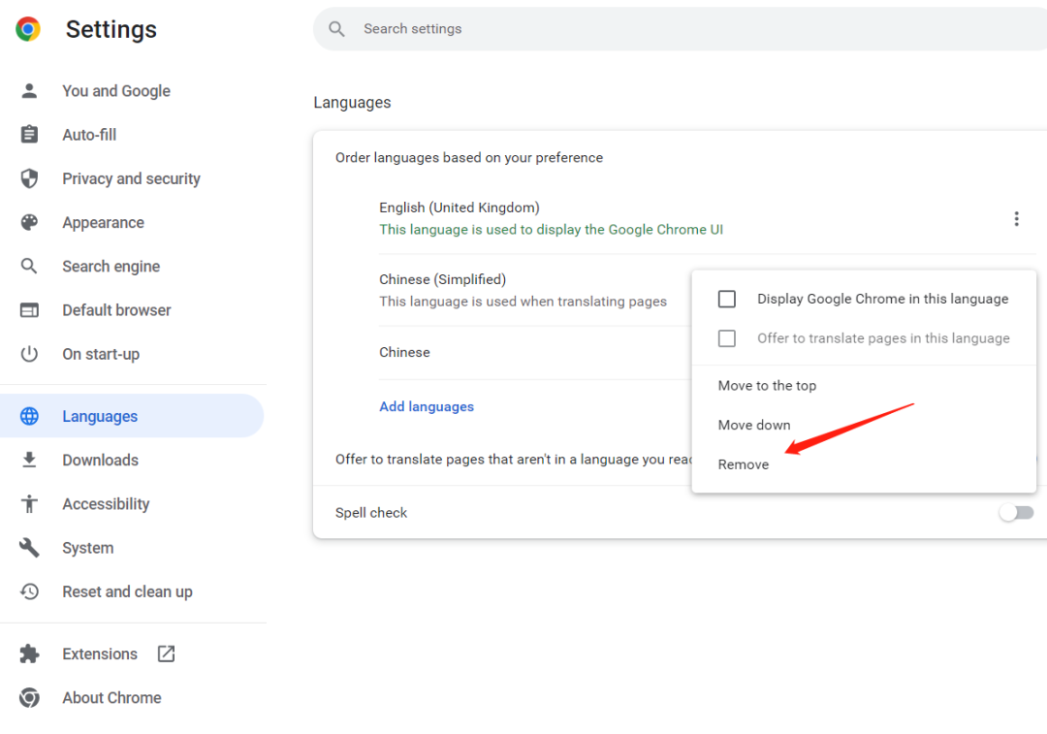The image size is (1047, 734).
Task: Select the System wrench icon
Action: [29, 548]
